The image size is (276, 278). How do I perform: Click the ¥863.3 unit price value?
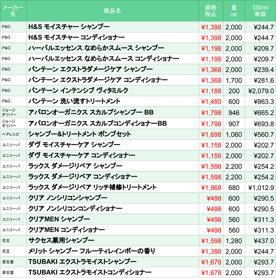(264, 102)
